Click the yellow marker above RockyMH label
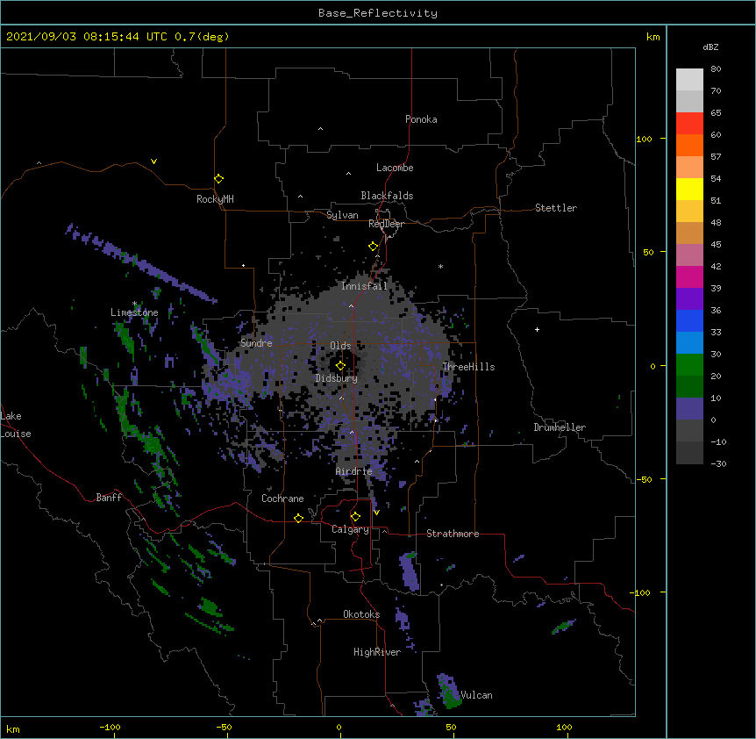 pyautogui.click(x=218, y=179)
